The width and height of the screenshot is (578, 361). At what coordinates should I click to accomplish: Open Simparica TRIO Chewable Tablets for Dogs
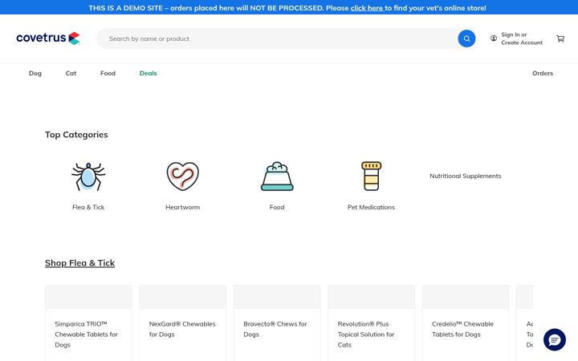(x=86, y=335)
